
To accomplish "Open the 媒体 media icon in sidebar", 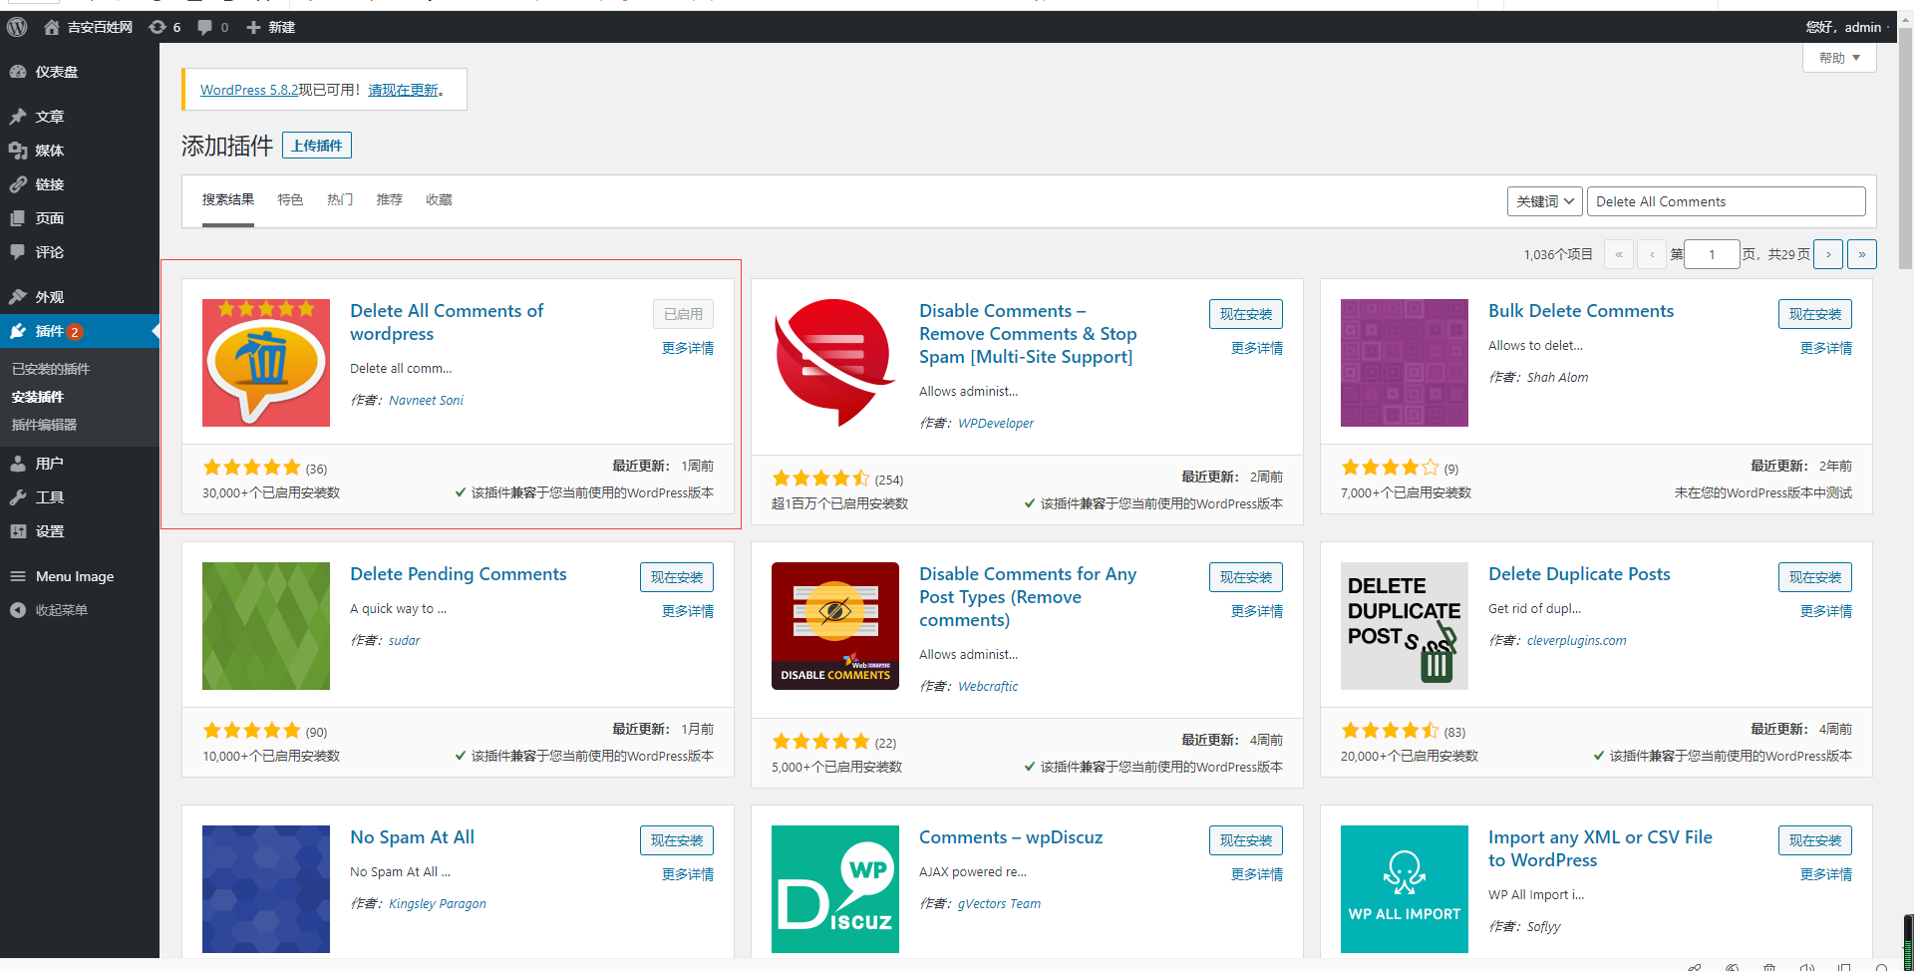I will coord(18,151).
